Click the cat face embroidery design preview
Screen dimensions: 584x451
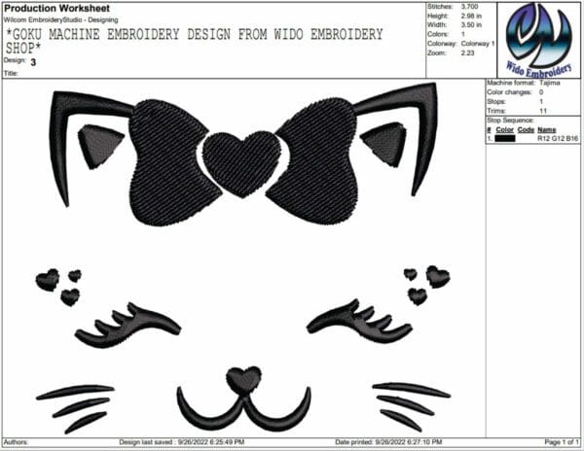[242, 258]
